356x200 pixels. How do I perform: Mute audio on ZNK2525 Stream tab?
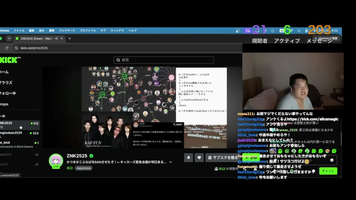(56, 39)
